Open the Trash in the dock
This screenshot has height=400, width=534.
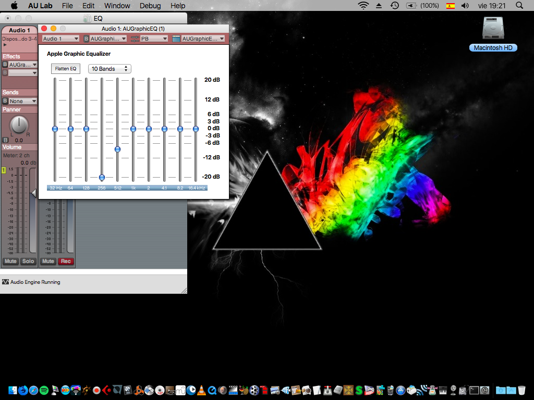pos(522,390)
